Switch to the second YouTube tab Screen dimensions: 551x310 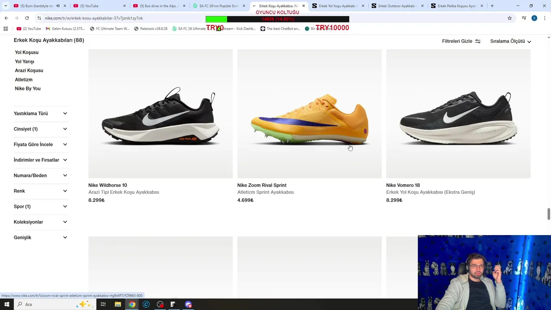99,6
